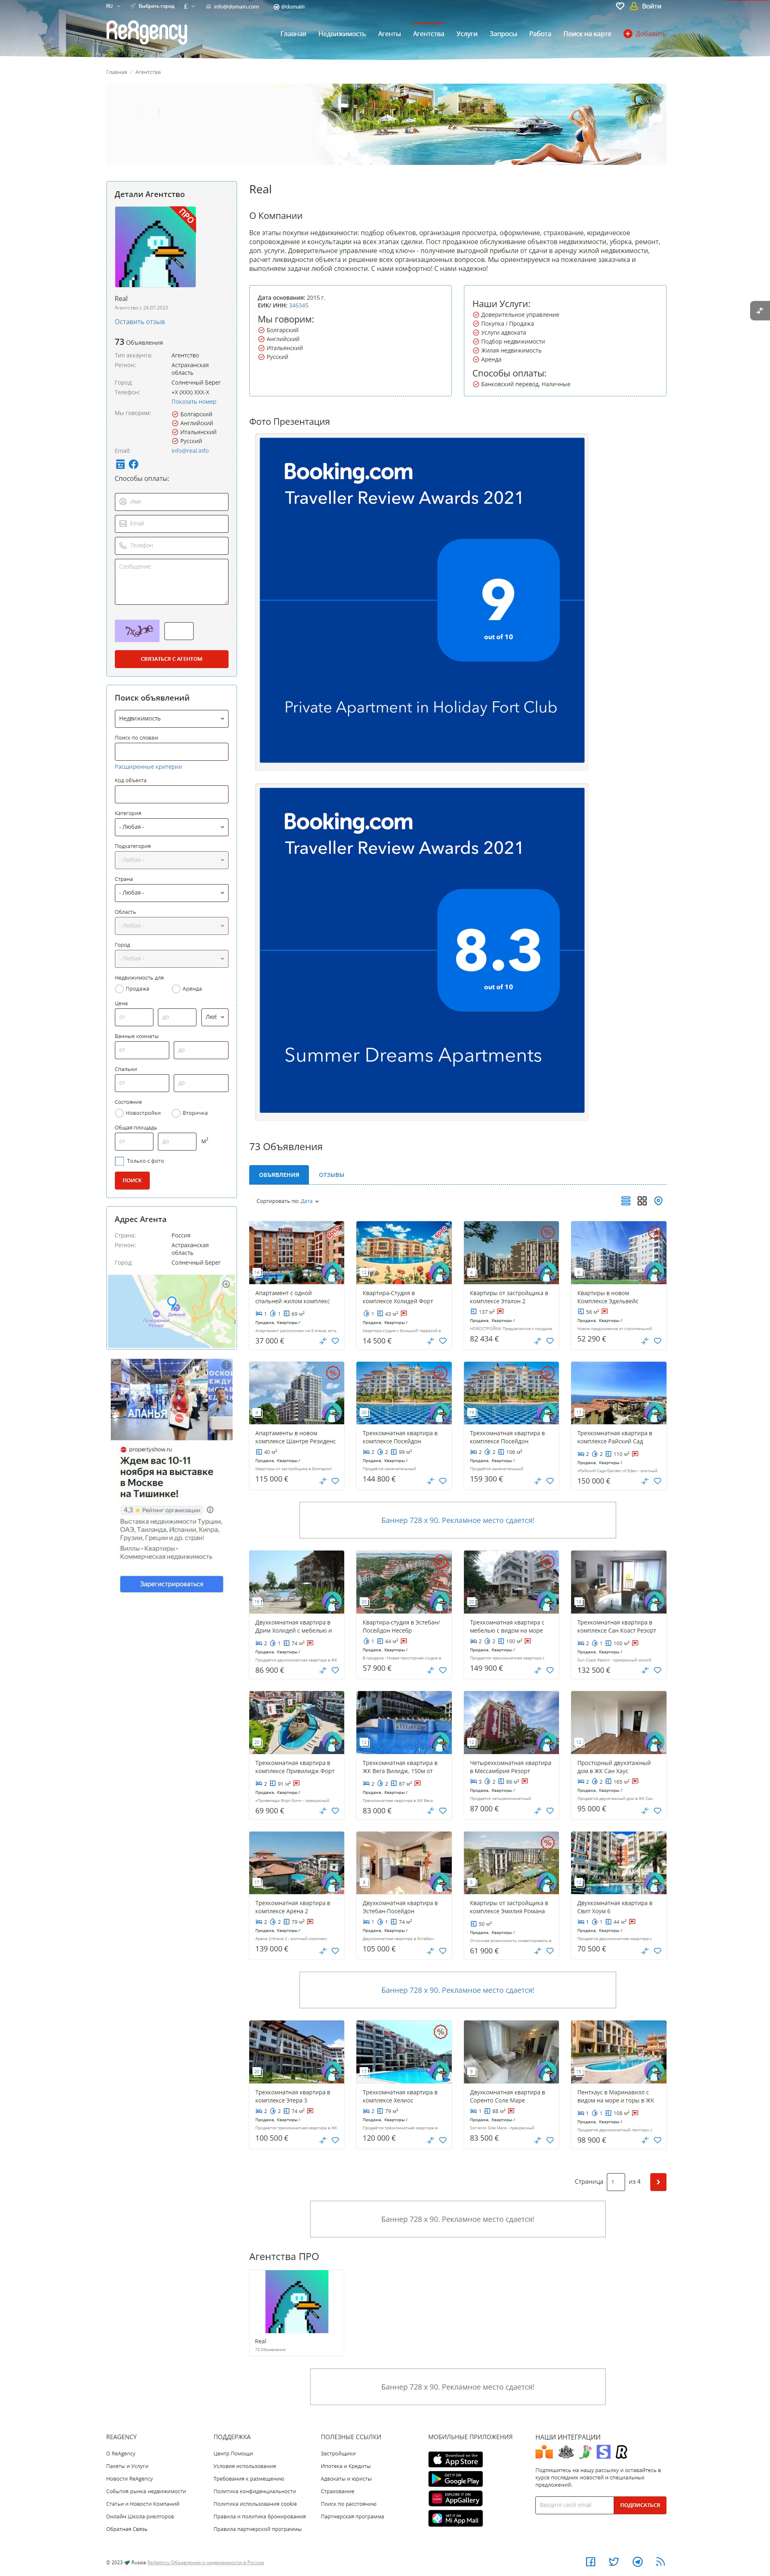Open Поиск на карте menu item
The height and width of the screenshot is (2576, 770).
pos(587,34)
